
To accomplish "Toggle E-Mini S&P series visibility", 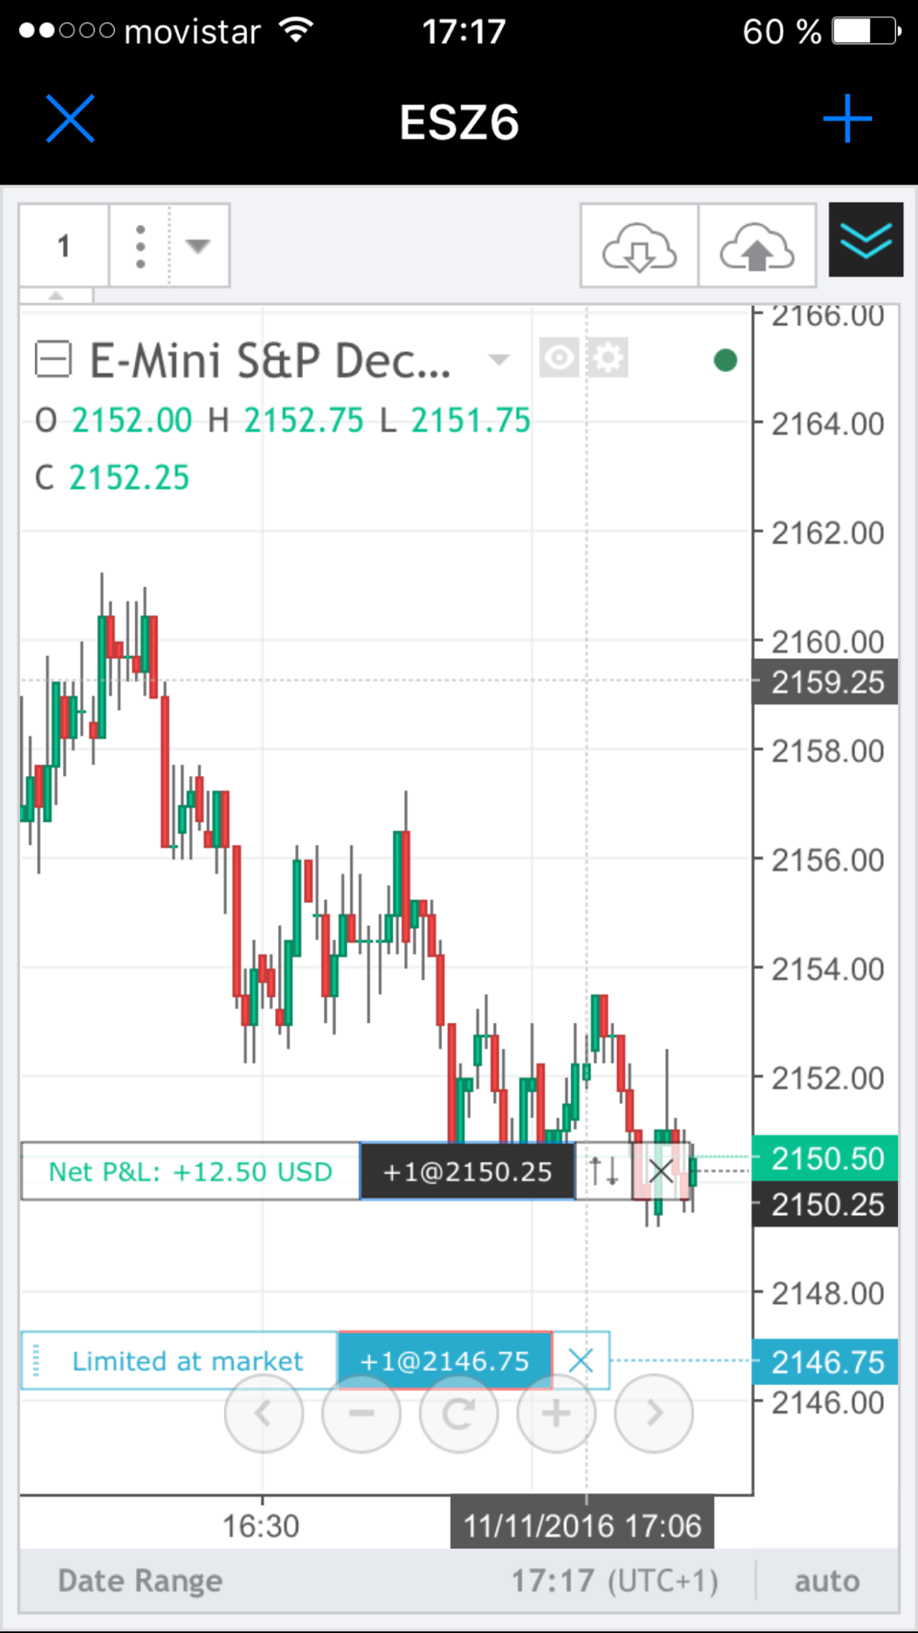I will point(558,358).
